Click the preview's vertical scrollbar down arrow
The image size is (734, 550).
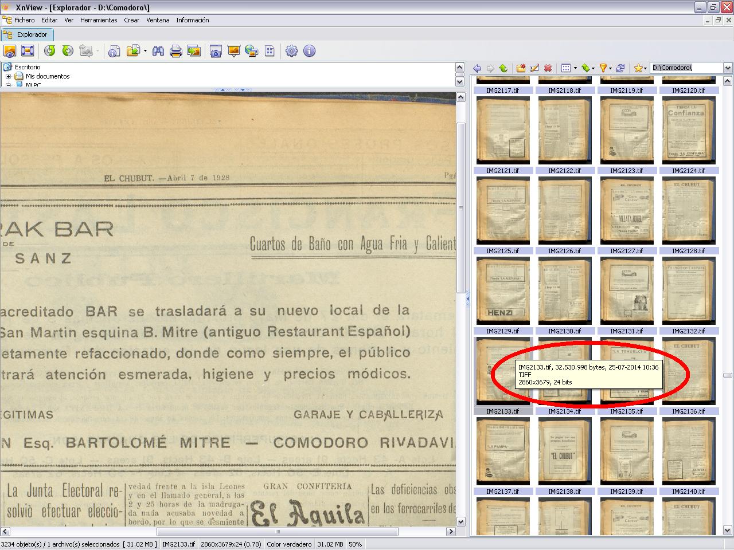tap(460, 521)
